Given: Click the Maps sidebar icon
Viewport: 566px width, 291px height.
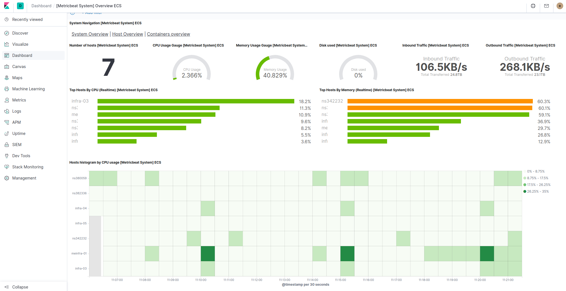Looking at the screenshot, I should [x=7, y=78].
